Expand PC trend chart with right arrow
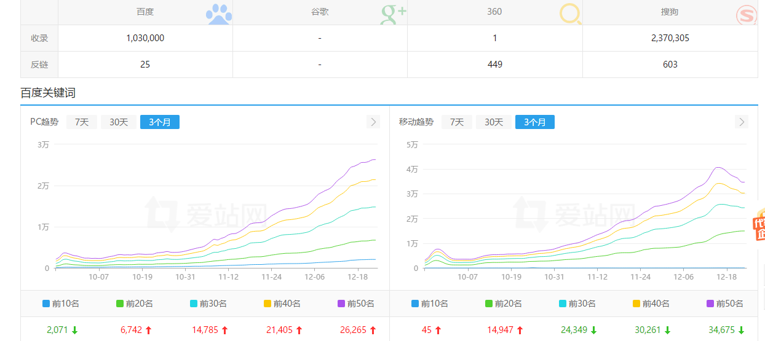The width and height of the screenshot is (765, 341). coord(373,122)
